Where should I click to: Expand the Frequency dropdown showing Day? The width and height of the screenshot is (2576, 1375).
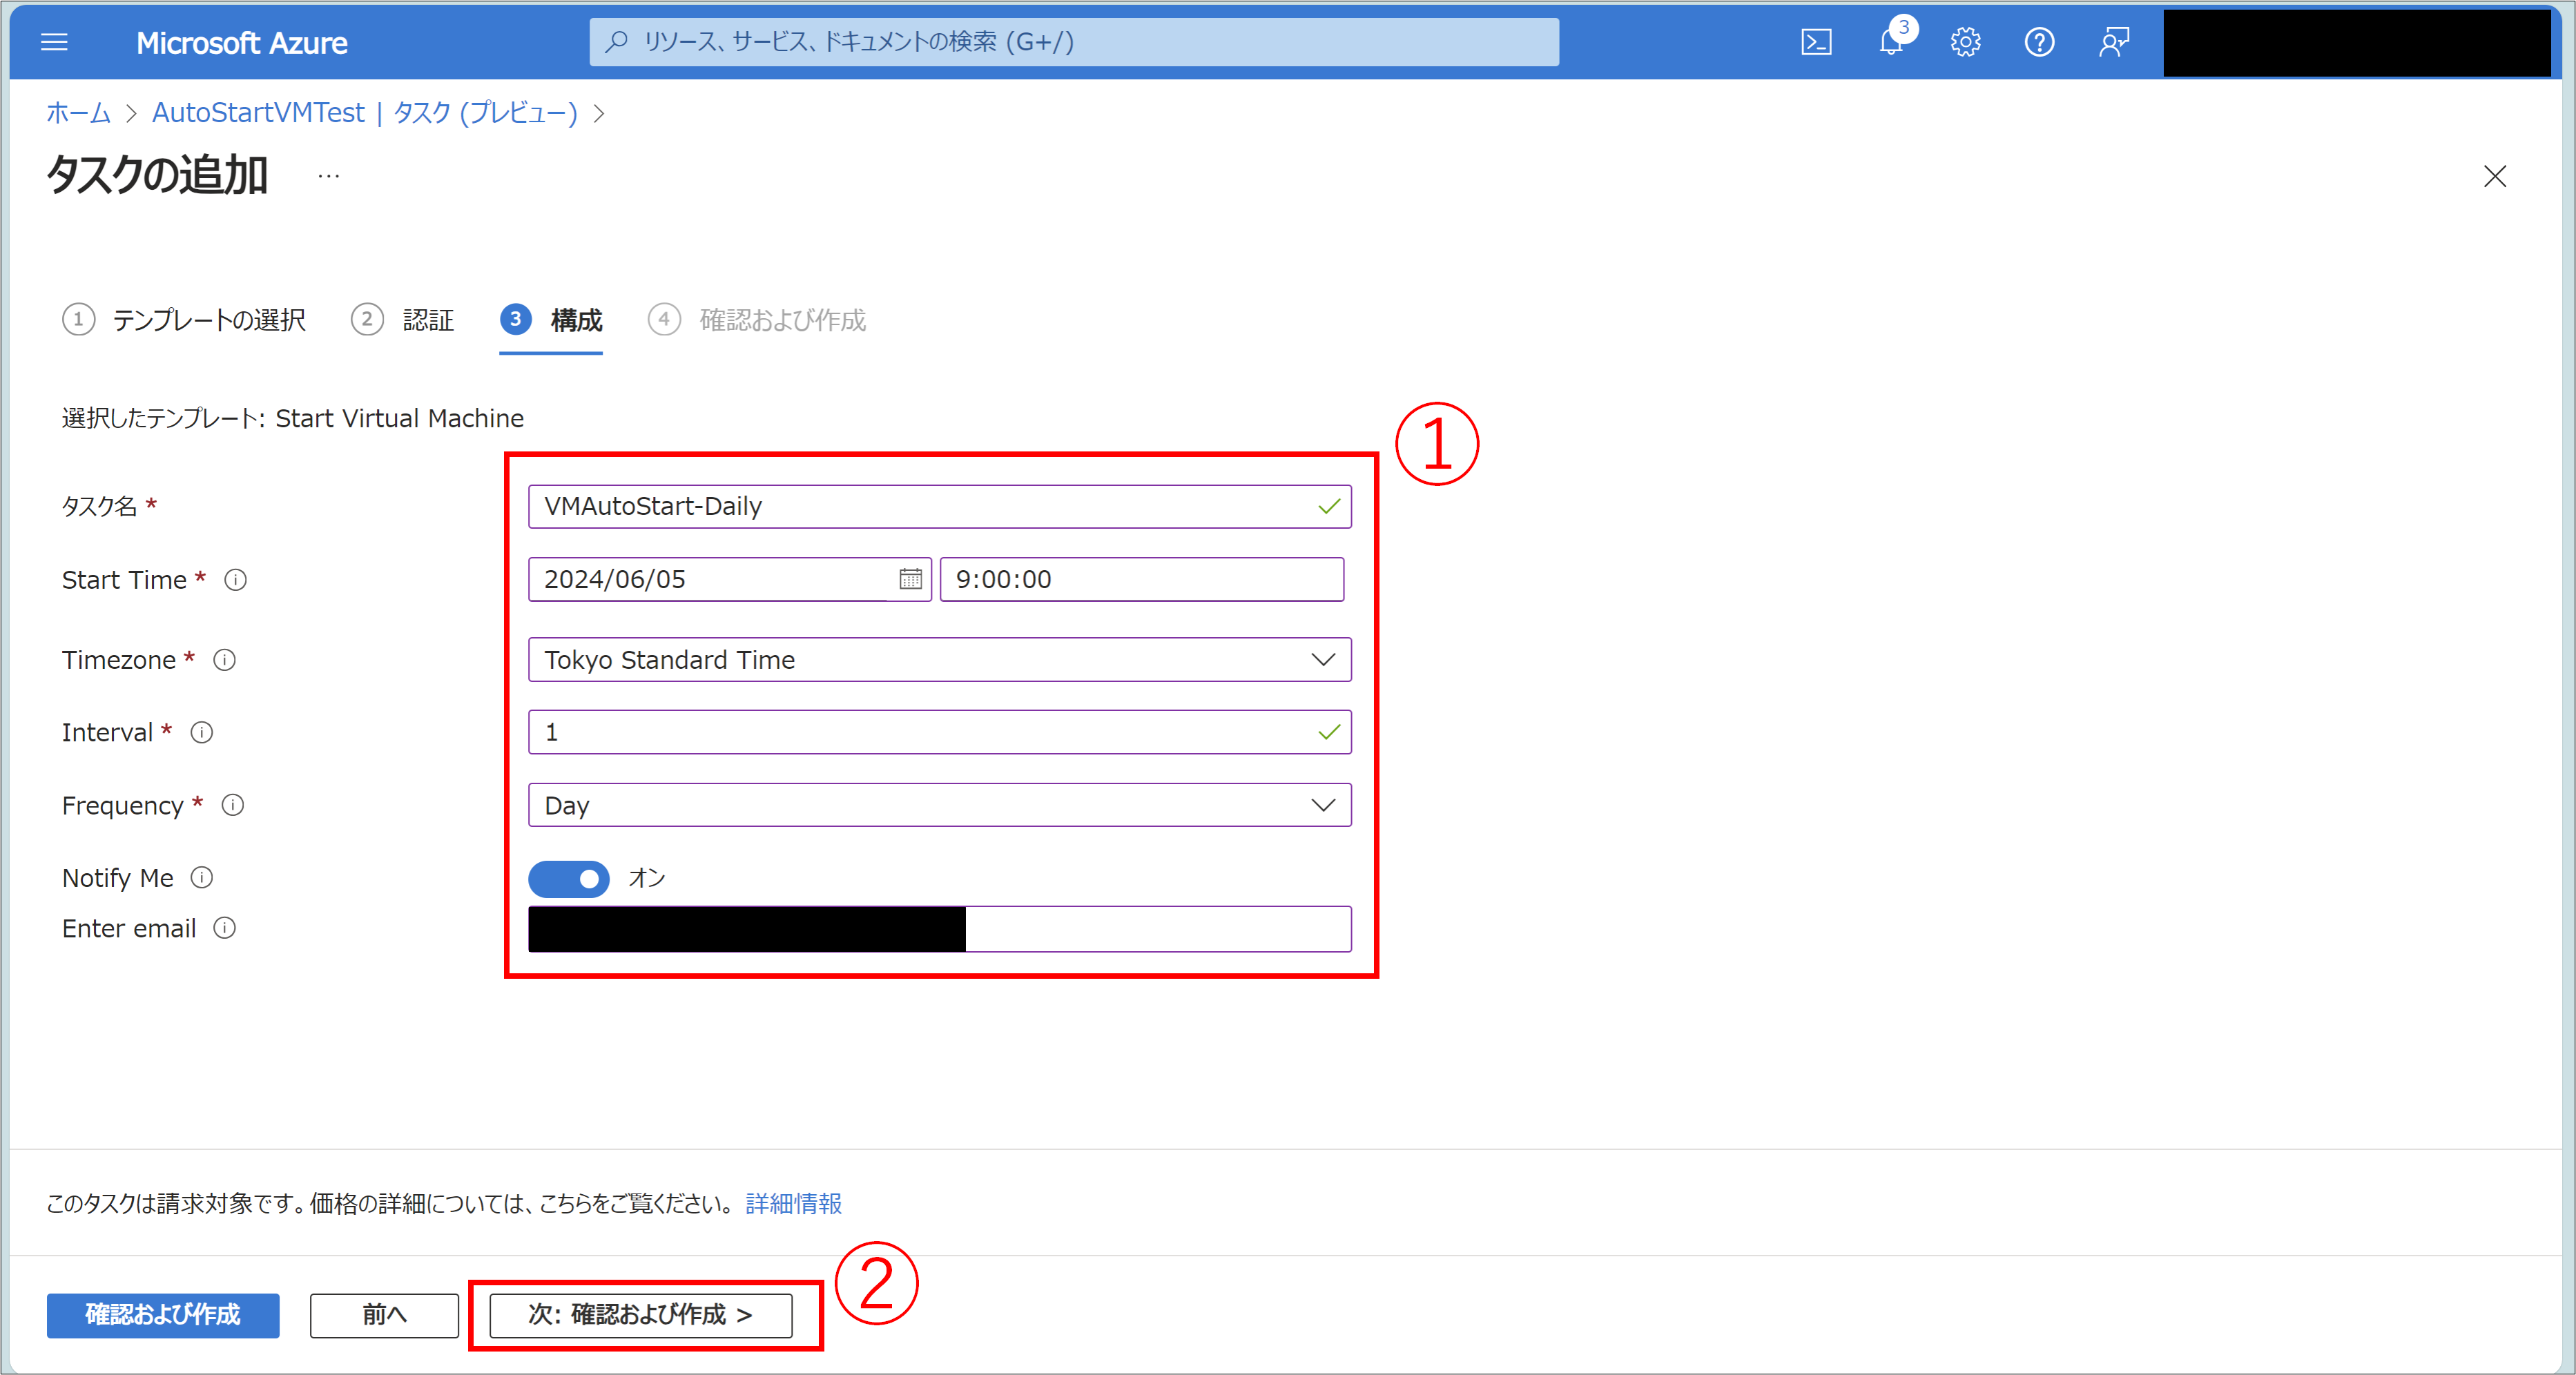[x=1322, y=805]
